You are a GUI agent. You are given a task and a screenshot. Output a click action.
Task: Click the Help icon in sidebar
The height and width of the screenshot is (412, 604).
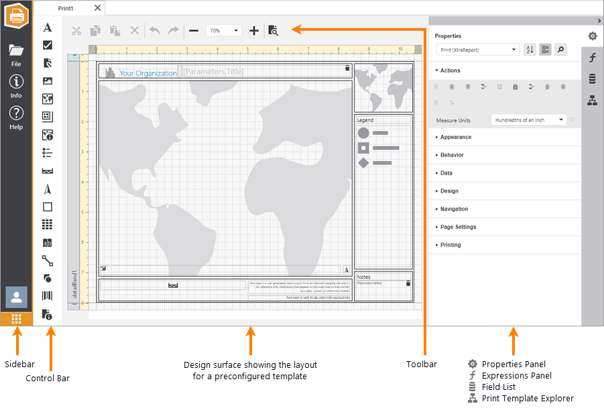tap(16, 117)
